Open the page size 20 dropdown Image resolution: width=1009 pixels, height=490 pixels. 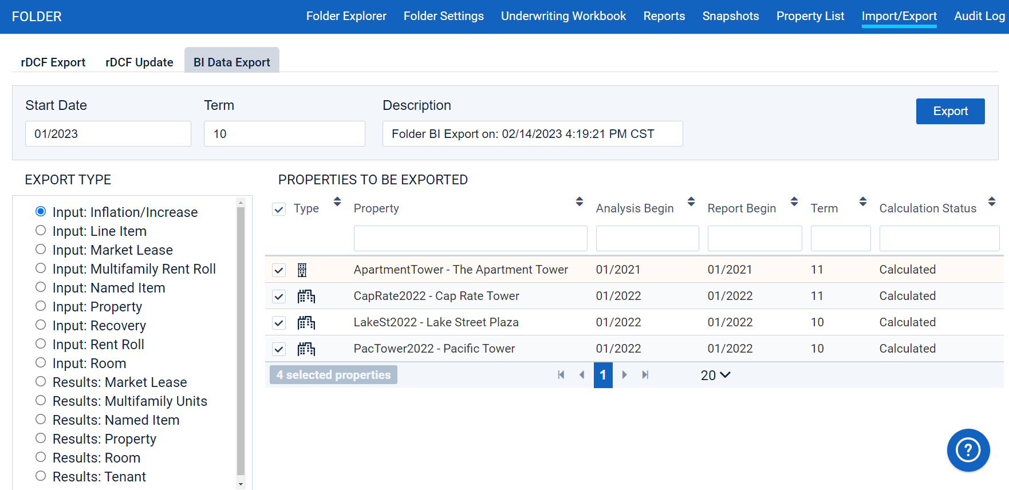(716, 375)
